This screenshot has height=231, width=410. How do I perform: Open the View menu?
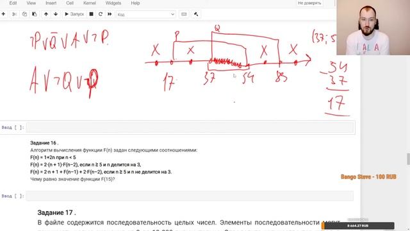click(x=31, y=3)
